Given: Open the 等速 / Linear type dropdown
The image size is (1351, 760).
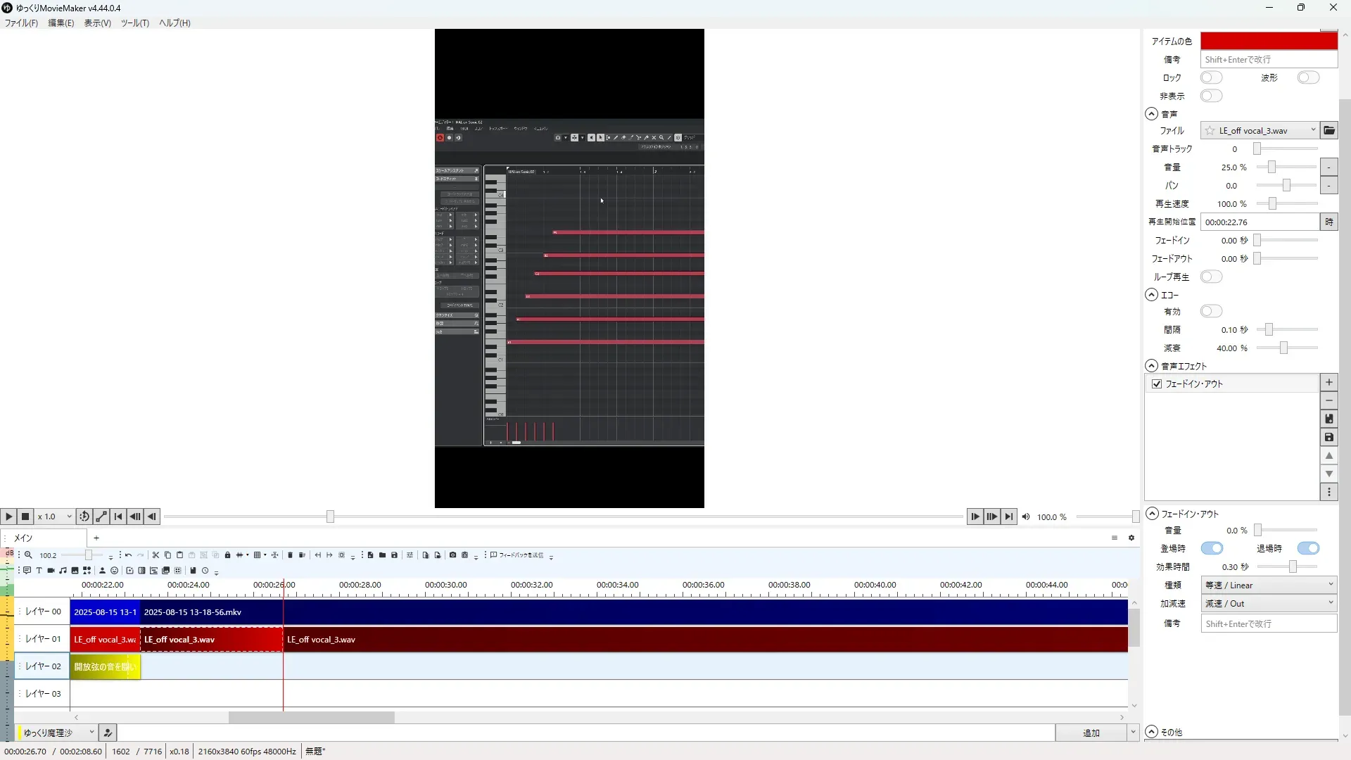Looking at the screenshot, I should [x=1268, y=585].
